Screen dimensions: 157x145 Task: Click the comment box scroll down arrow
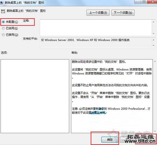pyautogui.click(x=154, y=34)
